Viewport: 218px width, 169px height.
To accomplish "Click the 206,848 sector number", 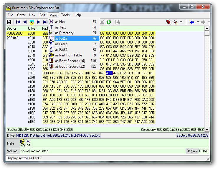I will pos(13,38).
